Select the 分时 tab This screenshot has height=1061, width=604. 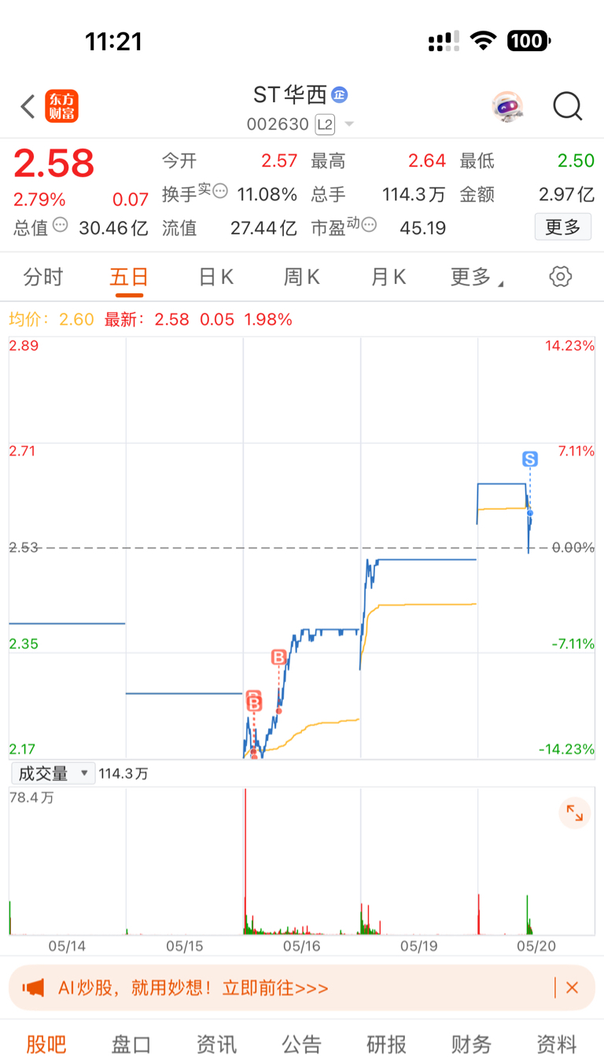pyautogui.click(x=42, y=276)
